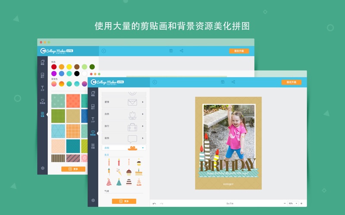The height and width of the screenshot is (215, 345).
Task: Click the back arrow in front window toolbar
Action: click(x=155, y=82)
